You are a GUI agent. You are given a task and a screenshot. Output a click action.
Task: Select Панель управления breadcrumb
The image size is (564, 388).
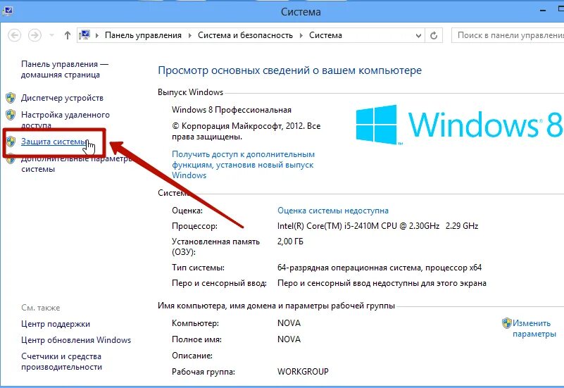click(143, 35)
